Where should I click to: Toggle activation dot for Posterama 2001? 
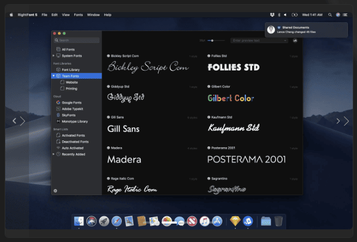[x=209, y=148]
